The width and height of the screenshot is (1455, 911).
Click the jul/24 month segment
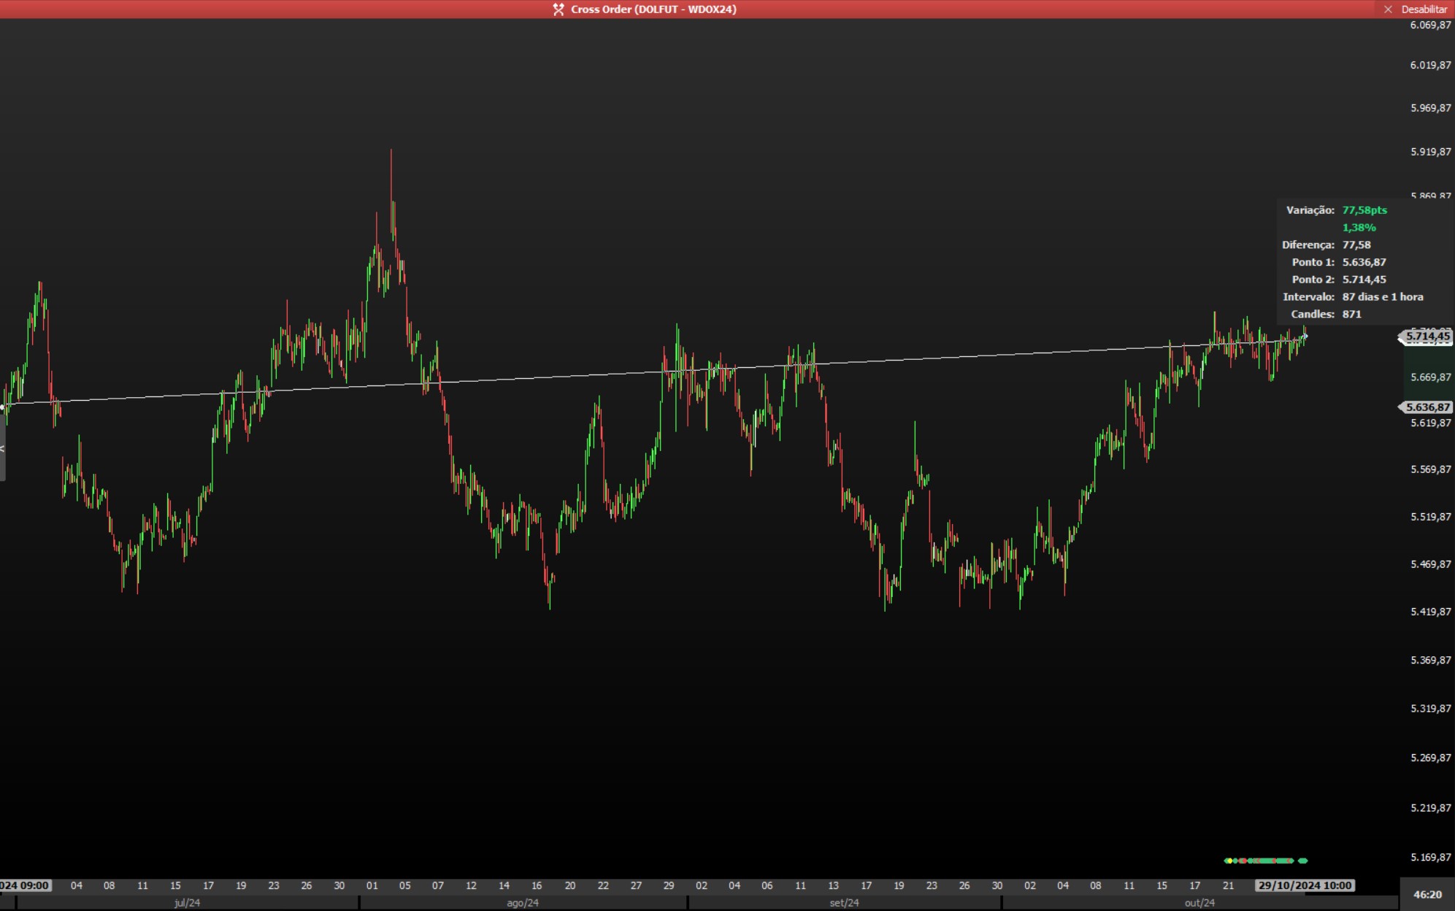[187, 903]
